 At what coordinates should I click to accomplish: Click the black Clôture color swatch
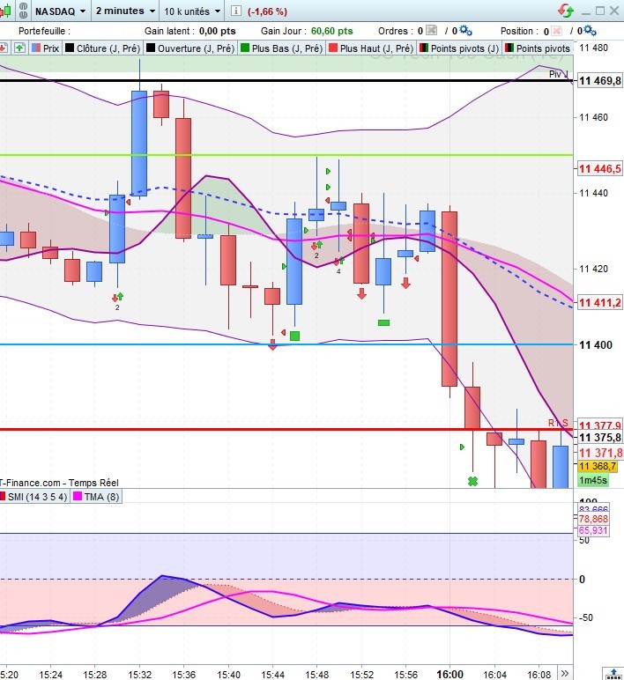(x=70, y=48)
